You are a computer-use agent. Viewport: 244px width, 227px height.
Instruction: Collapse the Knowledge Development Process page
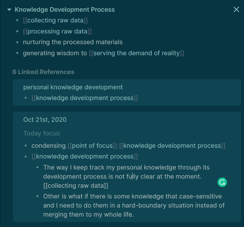9,10
